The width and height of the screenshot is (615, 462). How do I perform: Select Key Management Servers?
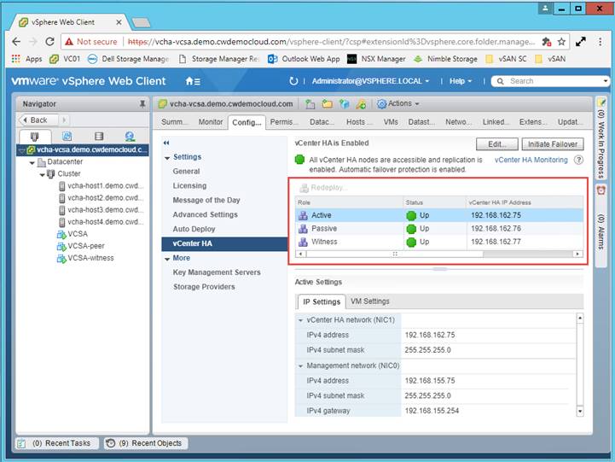[x=217, y=272]
